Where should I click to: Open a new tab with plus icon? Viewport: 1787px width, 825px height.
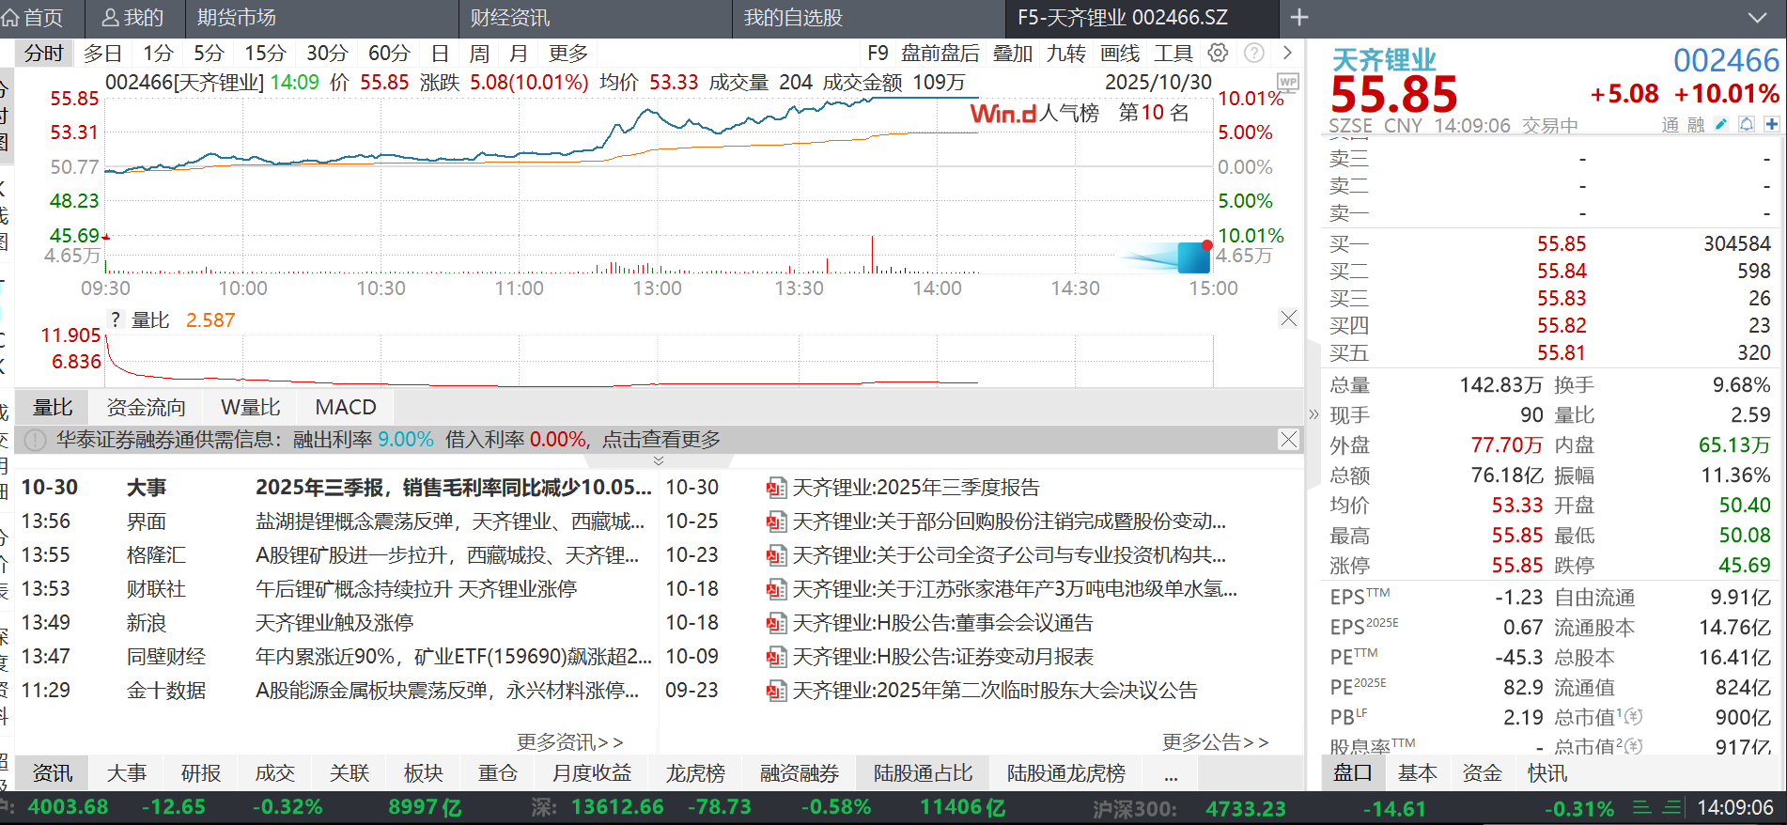[x=1299, y=17]
